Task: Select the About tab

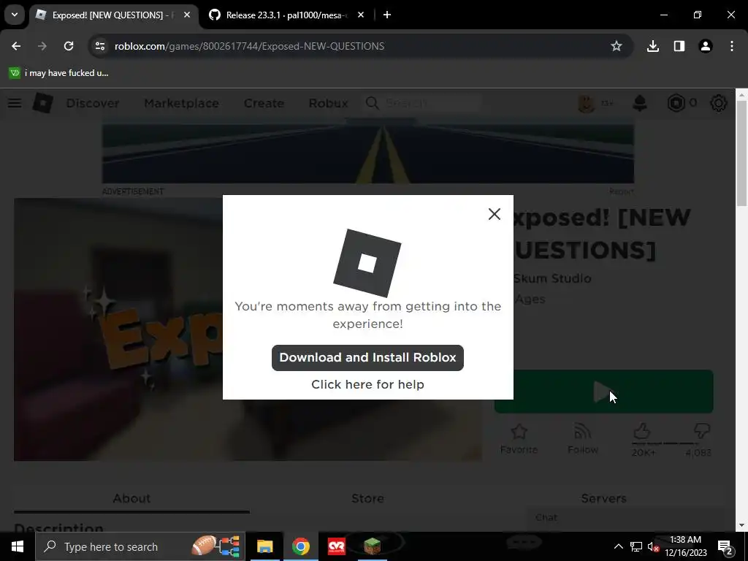Action: 131,498
